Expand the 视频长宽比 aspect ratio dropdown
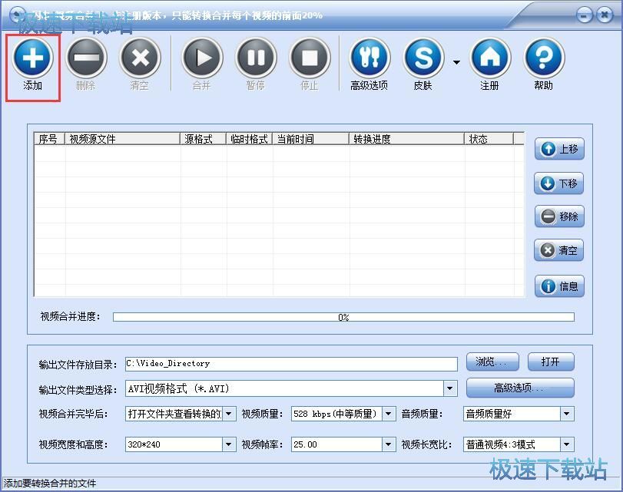 tap(567, 444)
